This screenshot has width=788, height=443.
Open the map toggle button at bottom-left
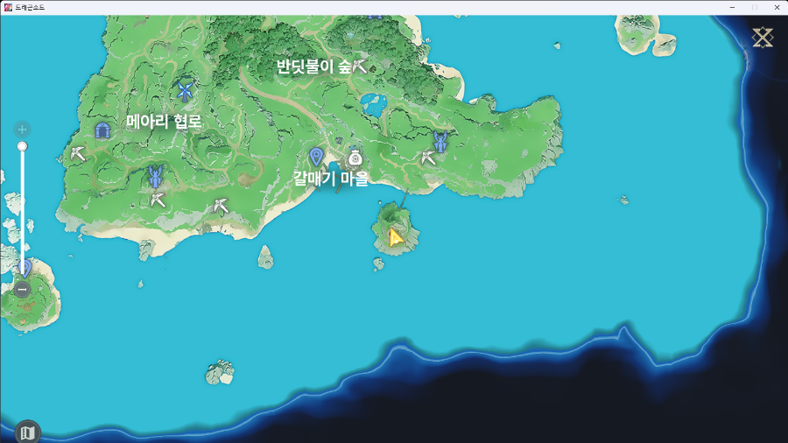pyautogui.click(x=27, y=432)
